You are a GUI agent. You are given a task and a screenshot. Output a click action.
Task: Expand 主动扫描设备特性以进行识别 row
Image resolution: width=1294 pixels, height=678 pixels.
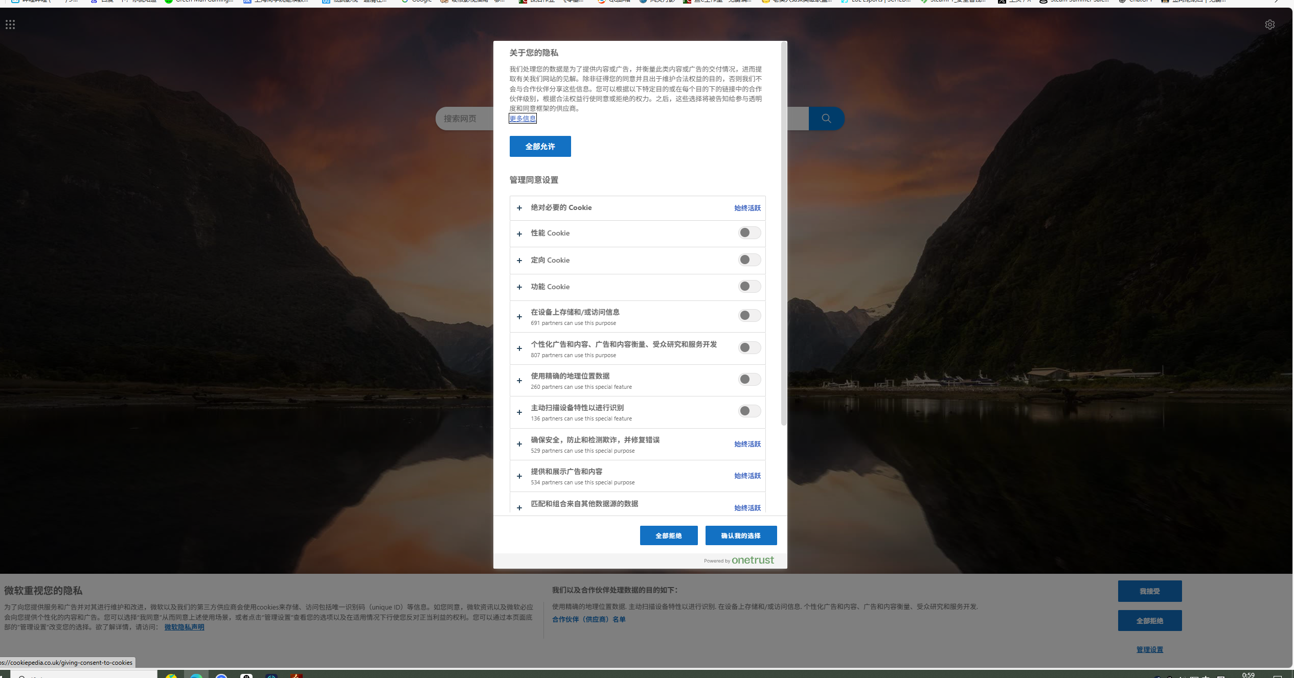[x=519, y=412]
